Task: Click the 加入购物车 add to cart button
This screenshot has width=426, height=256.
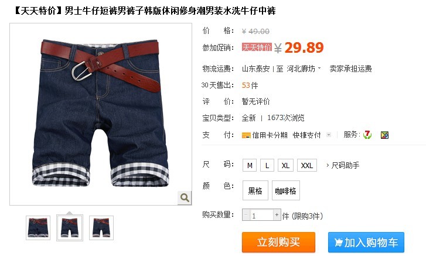Action: (366, 242)
